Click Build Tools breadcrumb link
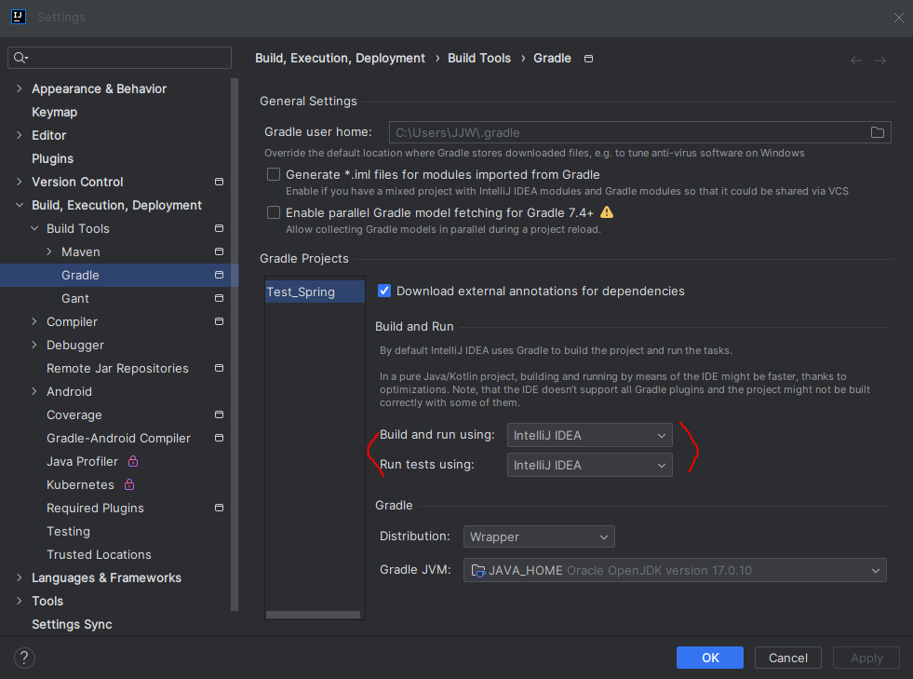This screenshot has height=679, width=913. click(479, 59)
